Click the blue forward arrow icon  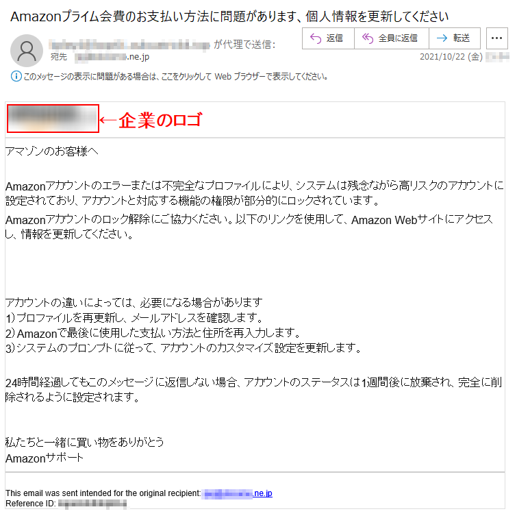point(442,38)
